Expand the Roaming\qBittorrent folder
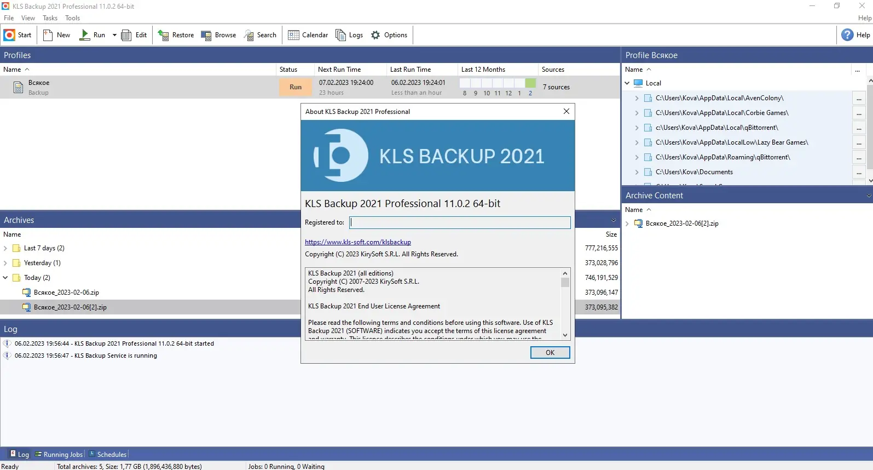Image resolution: width=873 pixels, height=470 pixels. click(637, 157)
